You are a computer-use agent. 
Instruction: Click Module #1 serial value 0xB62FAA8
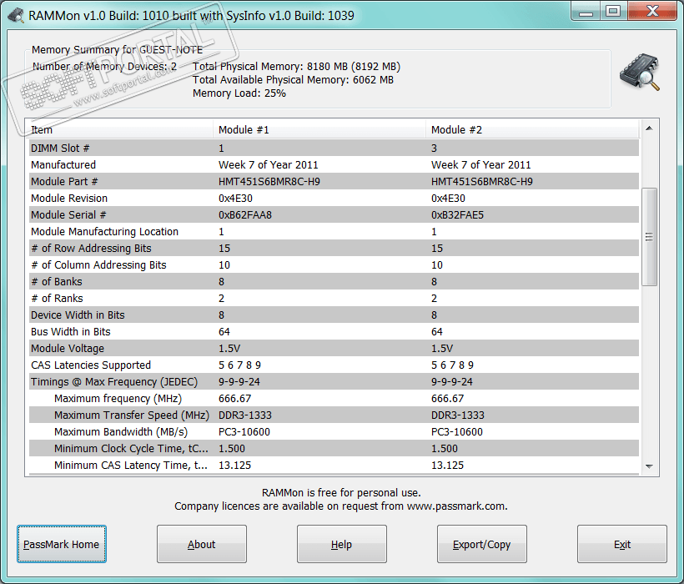[x=245, y=215]
